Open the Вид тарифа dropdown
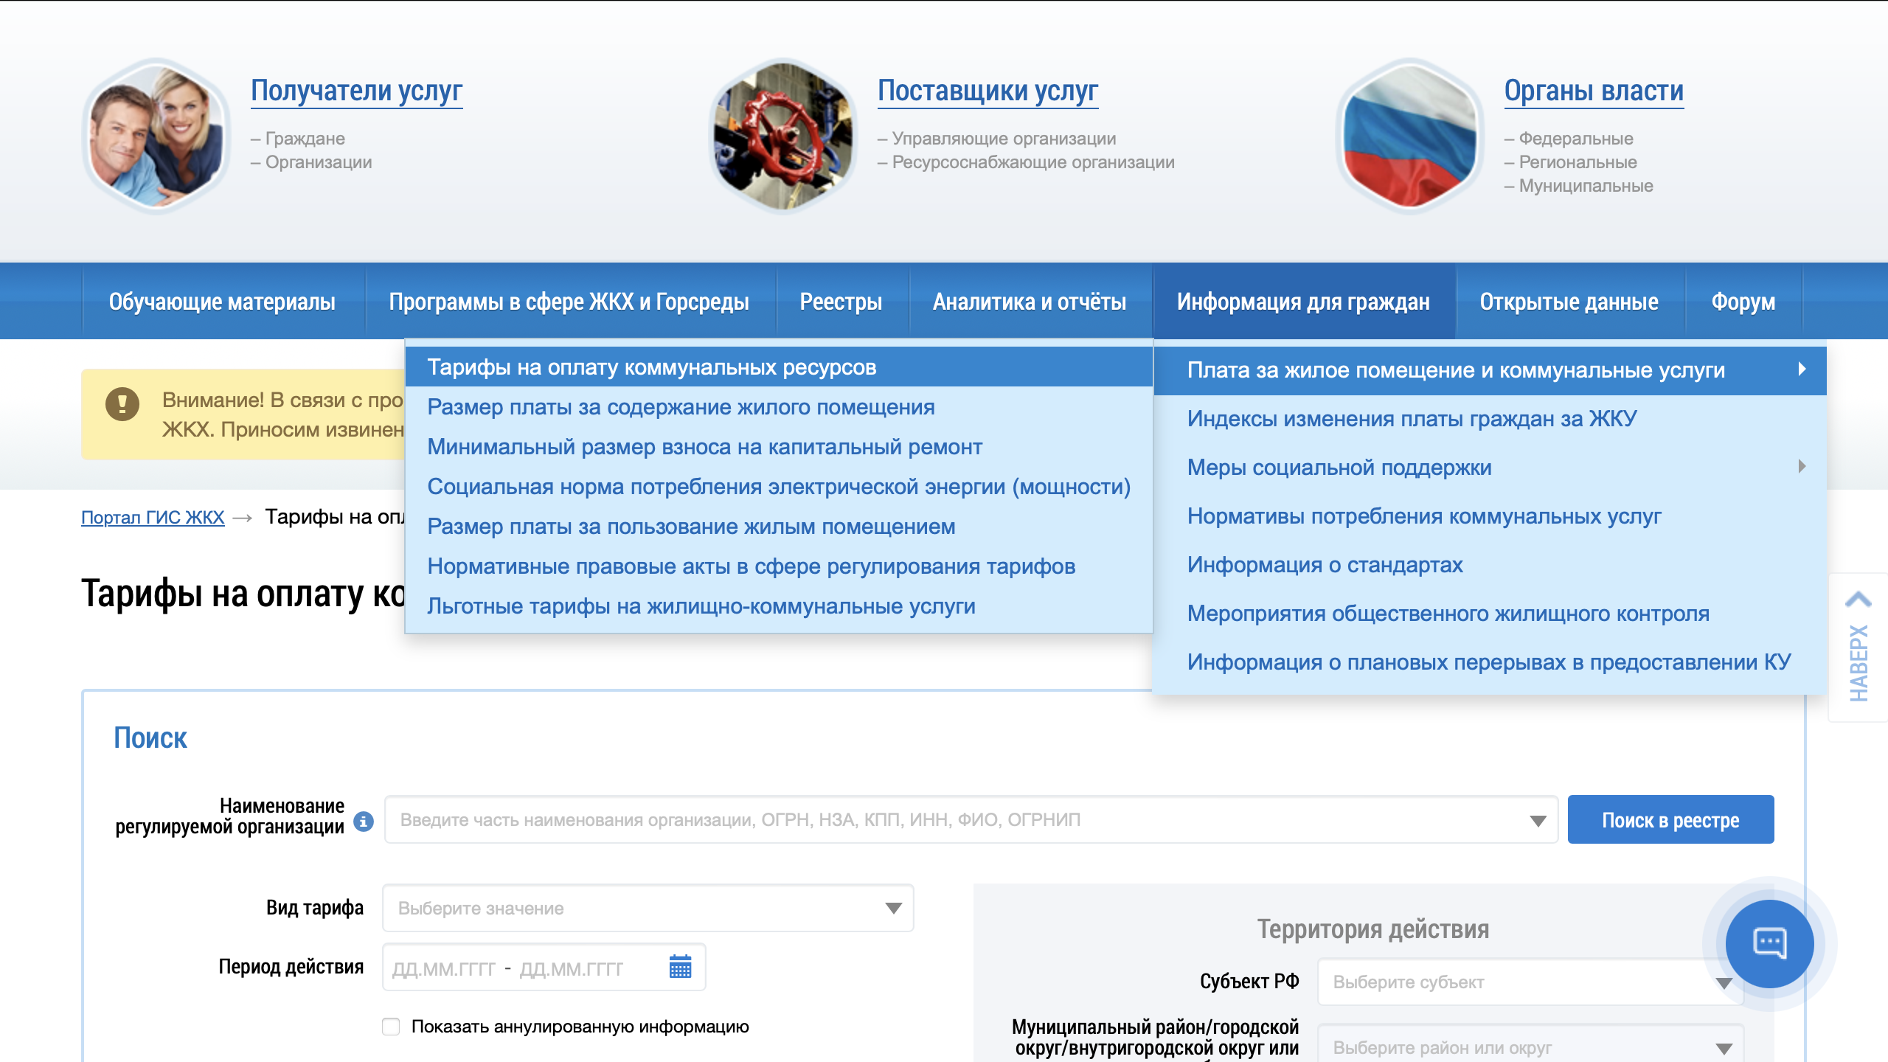The image size is (1888, 1062). coord(648,908)
